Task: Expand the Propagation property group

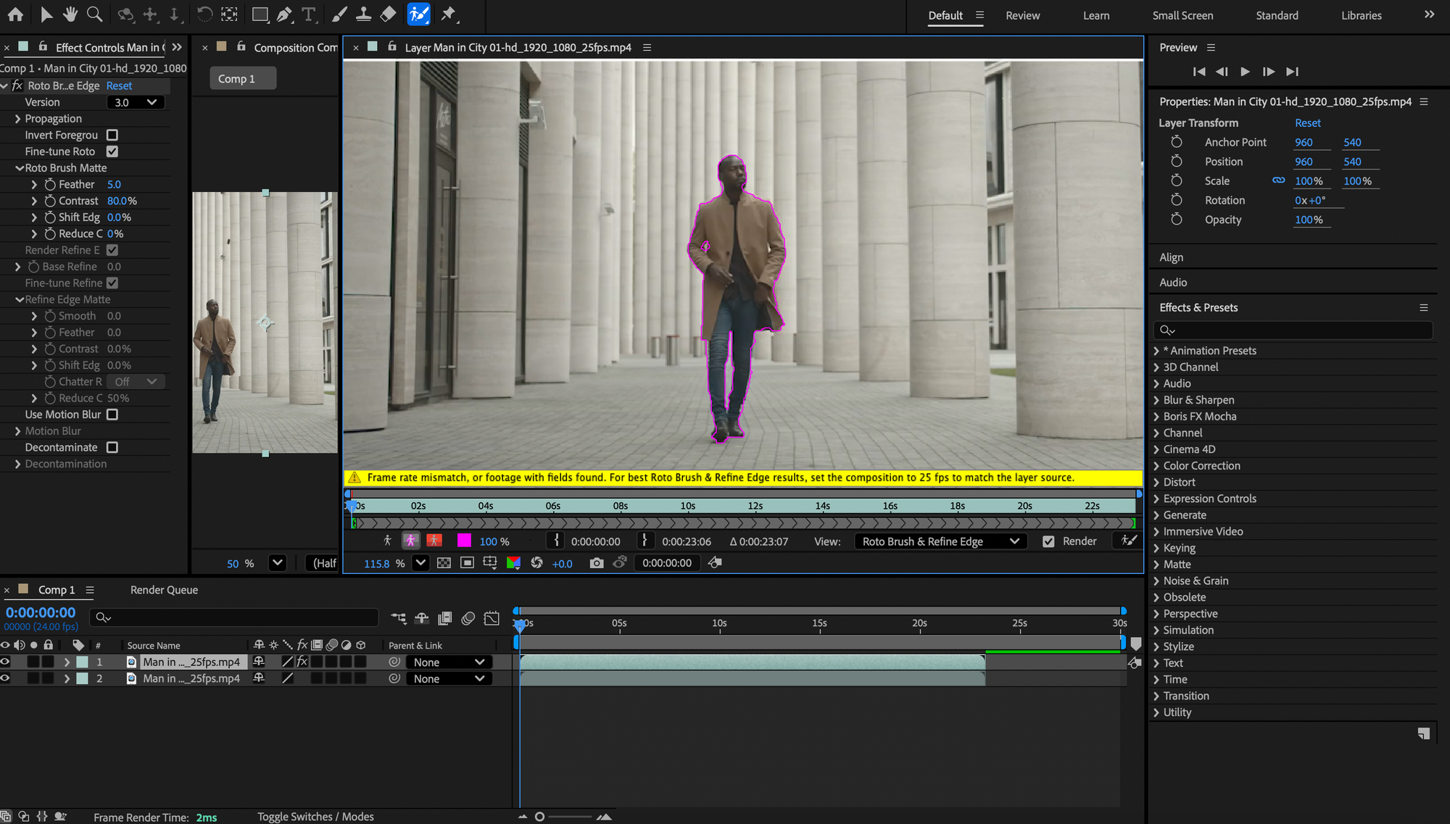Action: coord(17,119)
